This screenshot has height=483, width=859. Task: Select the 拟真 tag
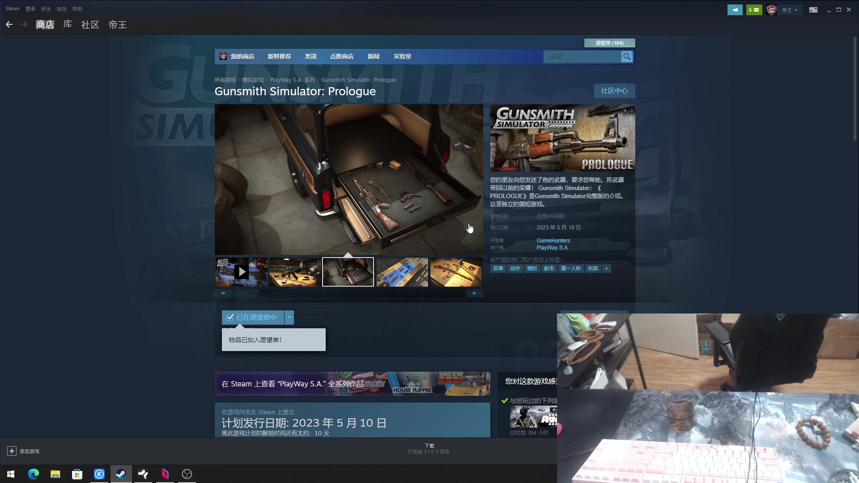pos(593,268)
